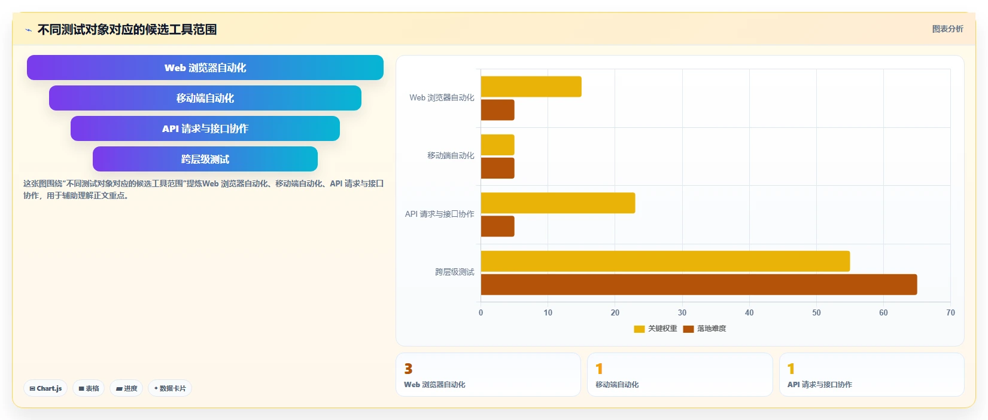Viewport: 988px width, 420px height.
Task: Select the API 请求与接口协作 funnel bar
Action: pos(205,128)
